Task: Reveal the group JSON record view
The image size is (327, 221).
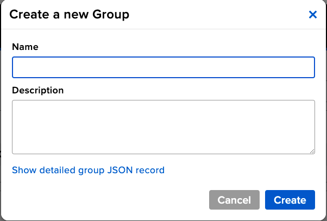Action: pos(88,170)
